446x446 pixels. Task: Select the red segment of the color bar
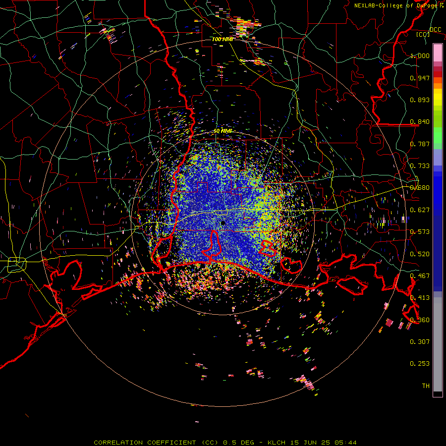click(x=438, y=74)
